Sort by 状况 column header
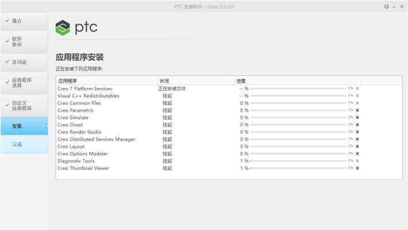408x230 pixels. [x=196, y=81]
